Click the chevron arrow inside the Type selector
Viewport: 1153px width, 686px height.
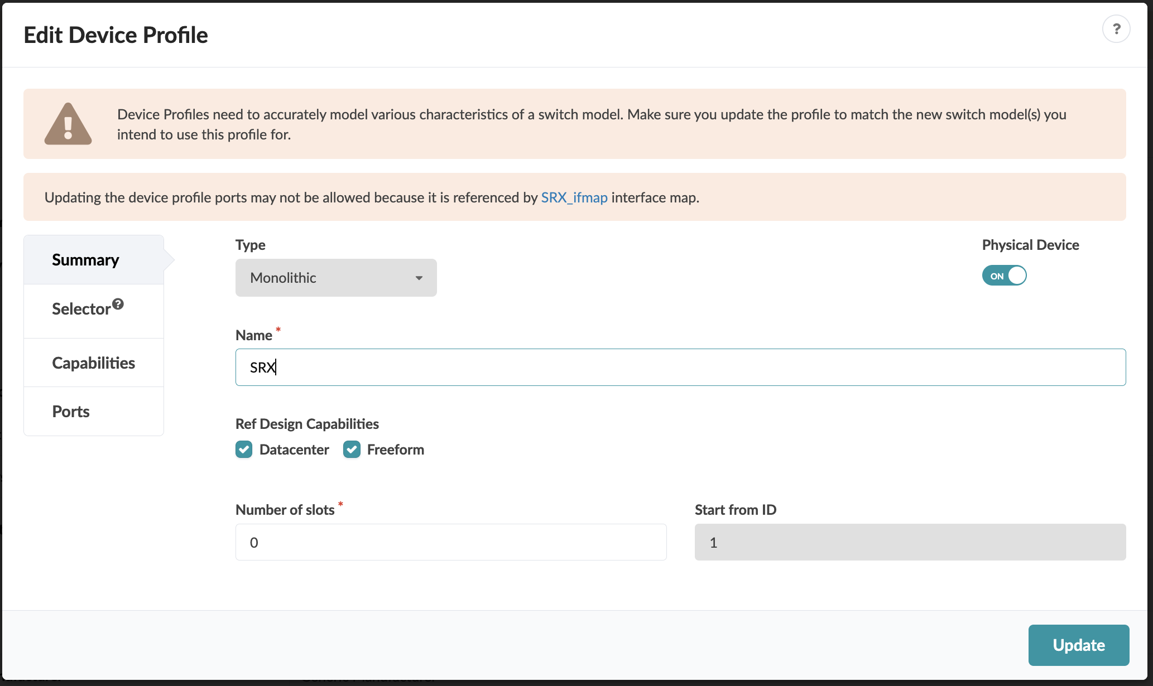pyautogui.click(x=419, y=277)
